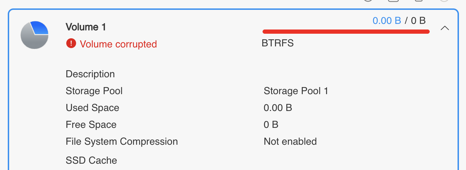The width and height of the screenshot is (466, 170).
Task: Click the Description field label
Action: (x=90, y=74)
